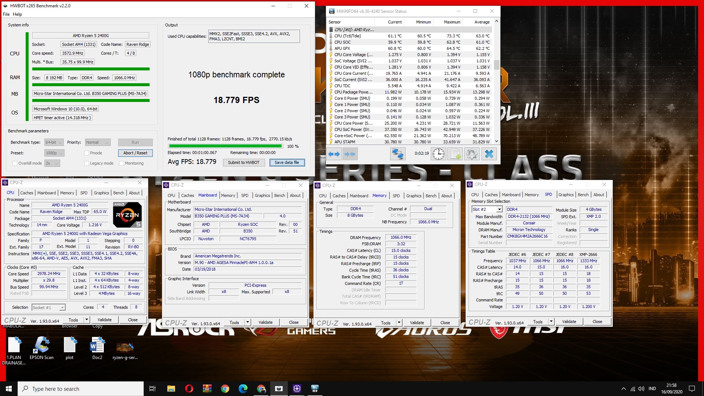This screenshot has width=704, height=396.
Task: Click HWiNFO vertical scrollbar thumb
Action: tap(496, 65)
